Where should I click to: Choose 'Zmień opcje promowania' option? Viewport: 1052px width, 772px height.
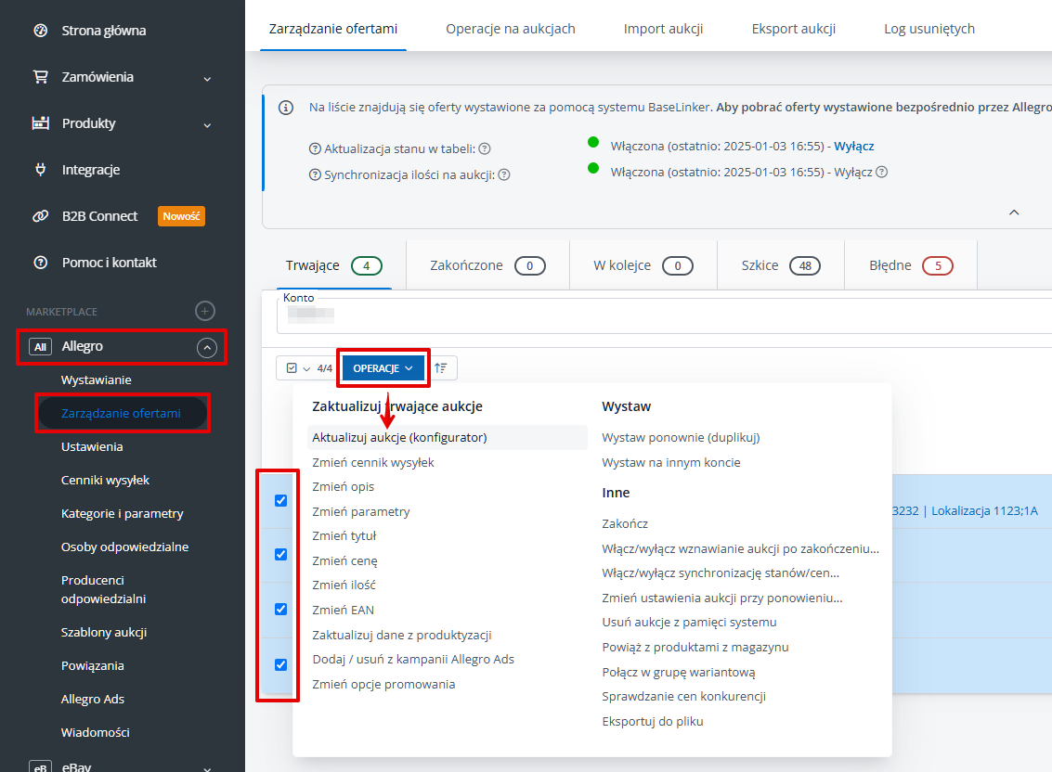click(383, 684)
